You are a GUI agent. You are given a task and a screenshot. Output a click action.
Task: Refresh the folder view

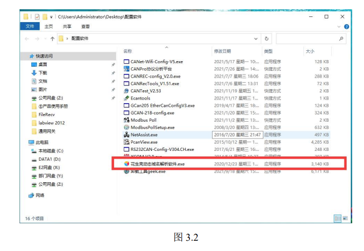pyautogui.click(x=267, y=38)
